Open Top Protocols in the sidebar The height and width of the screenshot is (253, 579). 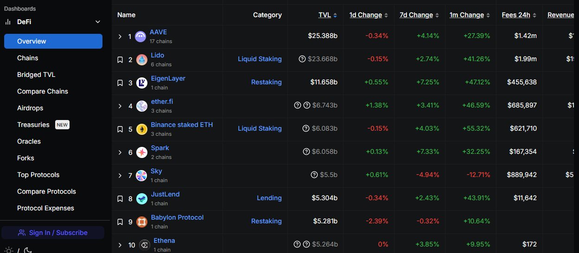(38, 175)
